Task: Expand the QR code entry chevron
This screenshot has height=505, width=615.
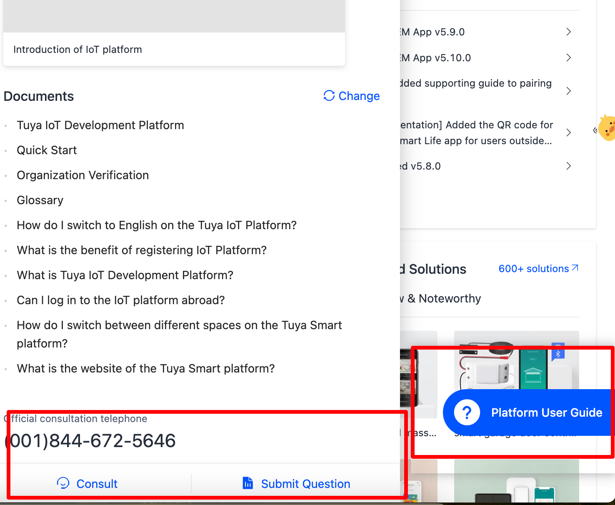Action: click(569, 132)
